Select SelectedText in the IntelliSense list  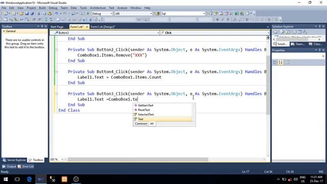coord(162,114)
